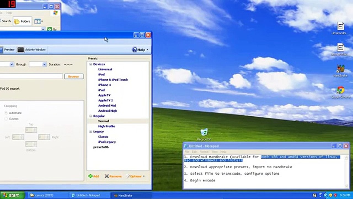Open the Explorer address bar dropdown
Screen dimensions: 353x199
(43, 29)
